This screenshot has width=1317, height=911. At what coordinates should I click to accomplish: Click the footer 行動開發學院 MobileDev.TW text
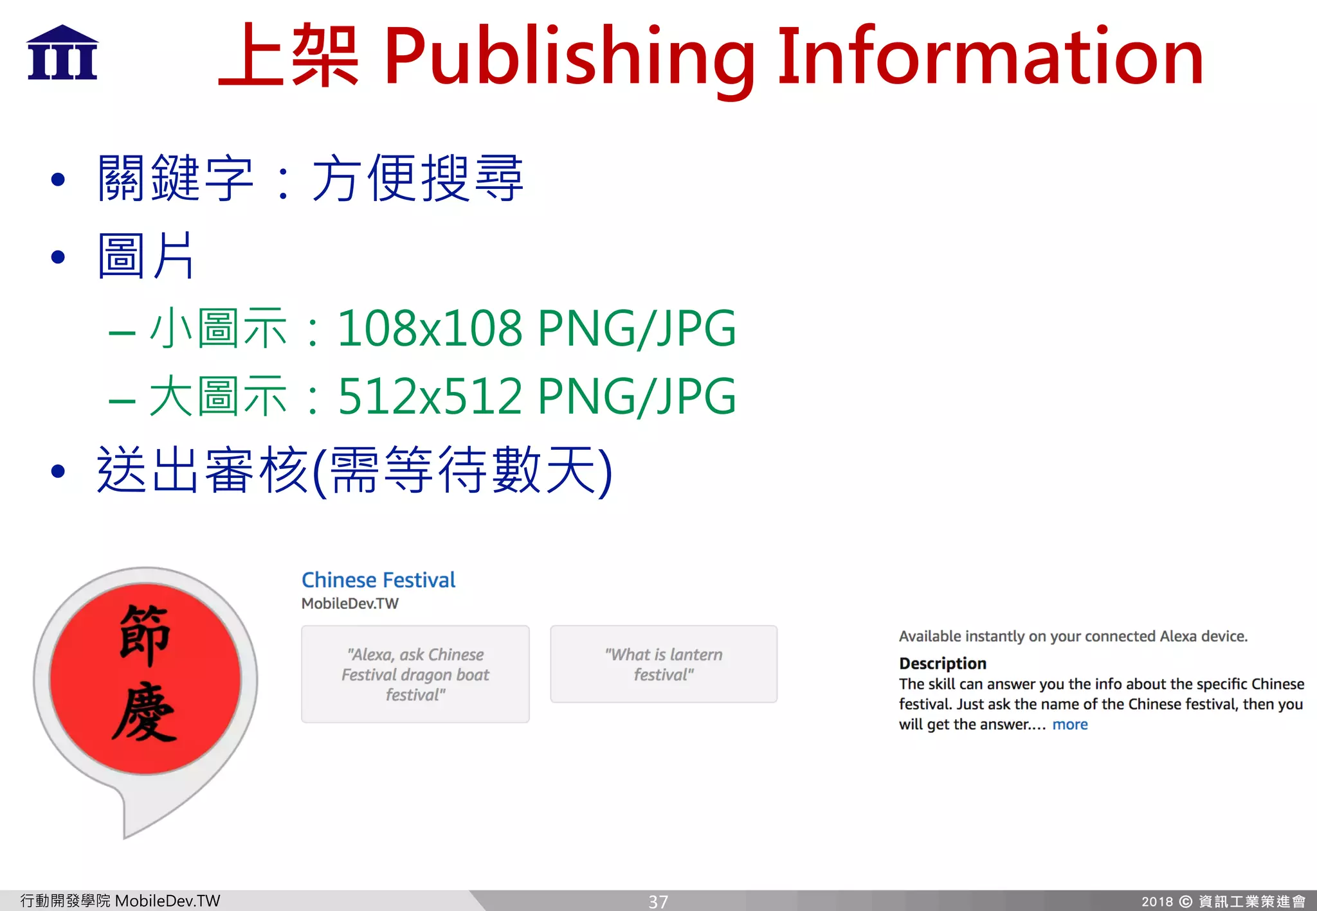(x=120, y=901)
